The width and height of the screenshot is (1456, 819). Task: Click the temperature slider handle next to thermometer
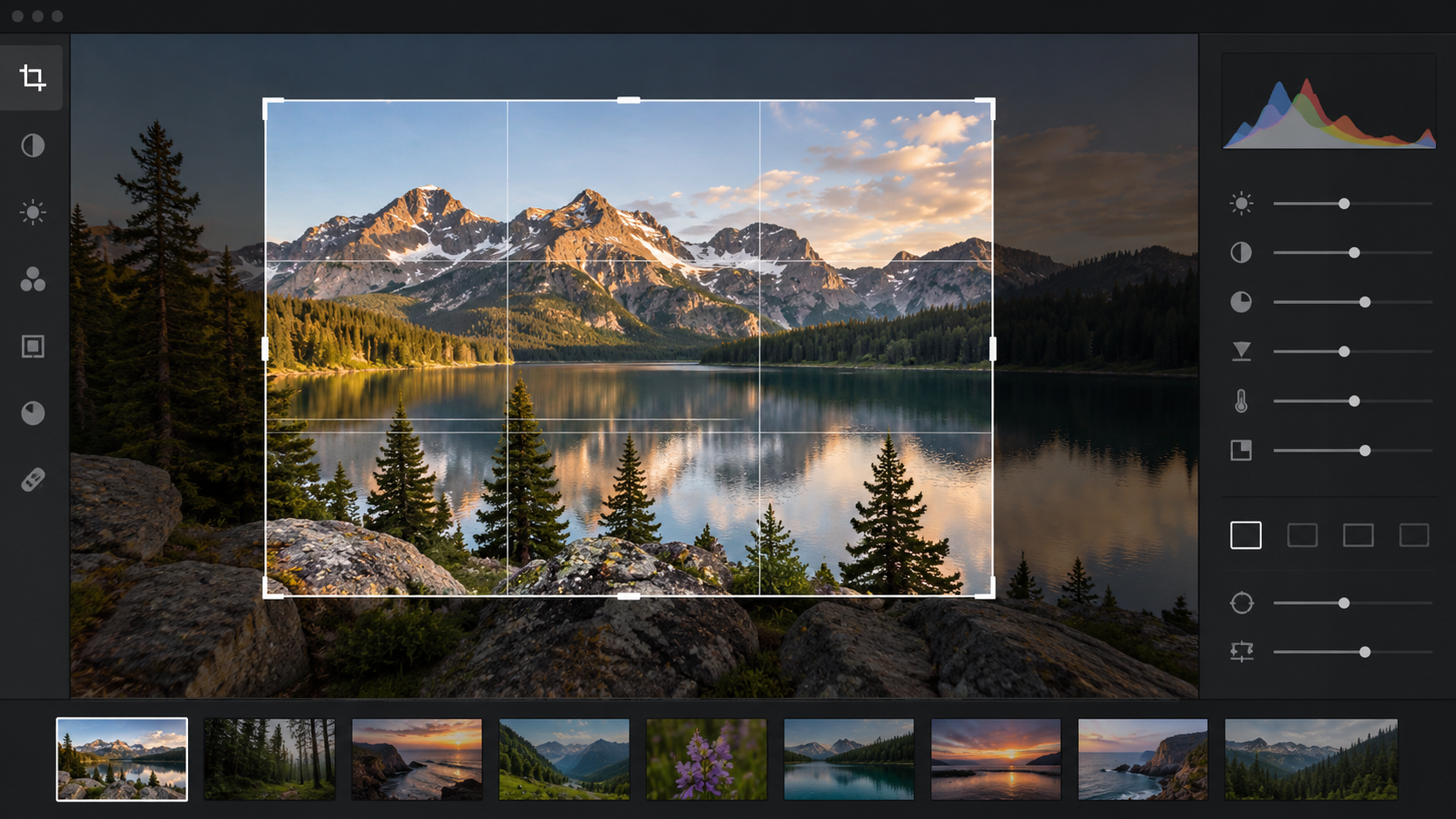[1354, 401]
